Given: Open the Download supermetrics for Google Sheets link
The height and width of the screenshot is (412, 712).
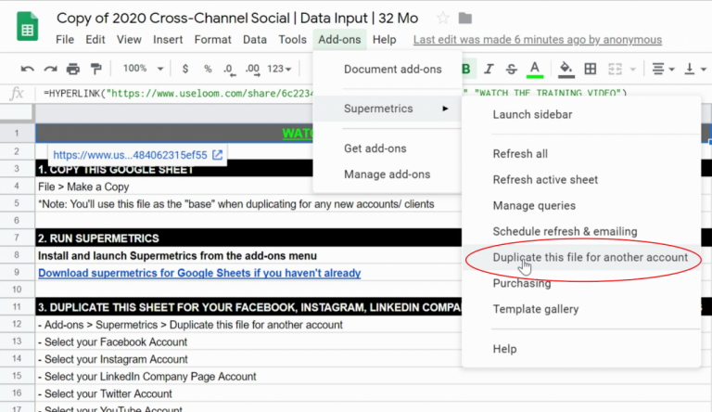Looking at the screenshot, I should (199, 273).
